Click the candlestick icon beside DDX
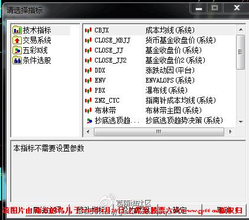Viewport: 249px width, 220px height. click(89, 70)
